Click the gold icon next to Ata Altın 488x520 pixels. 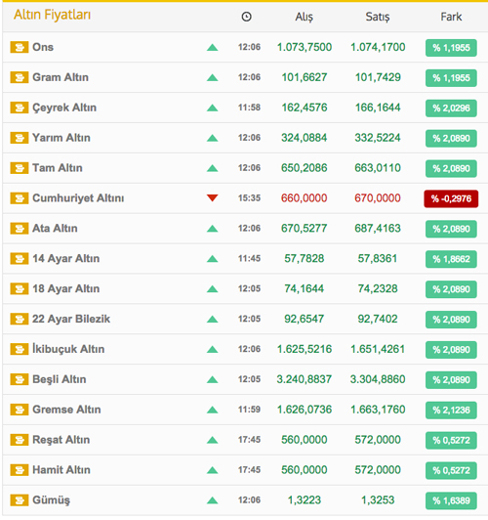click(x=20, y=229)
